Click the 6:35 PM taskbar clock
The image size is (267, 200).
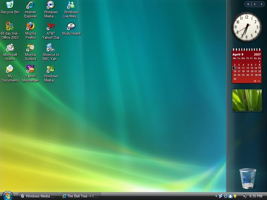pos(256,196)
